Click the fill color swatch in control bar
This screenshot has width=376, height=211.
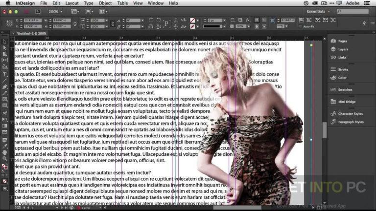[x=192, y=21]
